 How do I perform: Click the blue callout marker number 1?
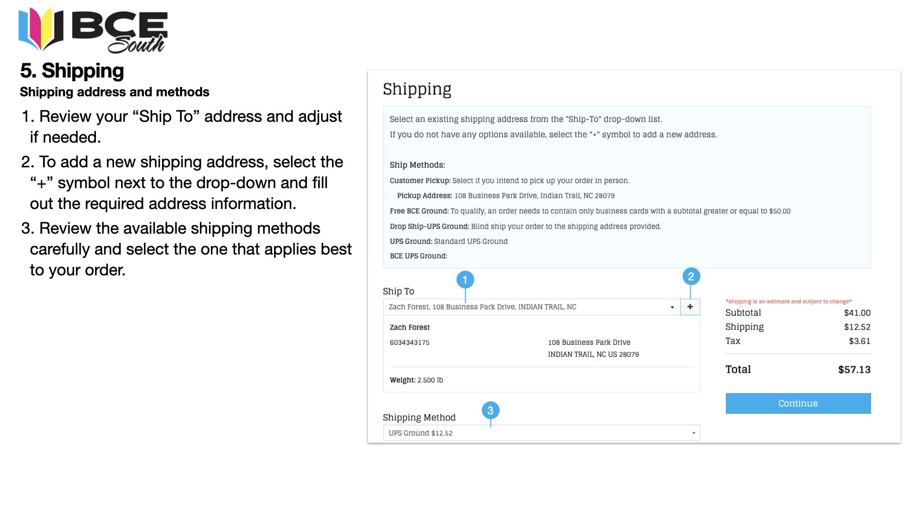click(x=465, y=280)
